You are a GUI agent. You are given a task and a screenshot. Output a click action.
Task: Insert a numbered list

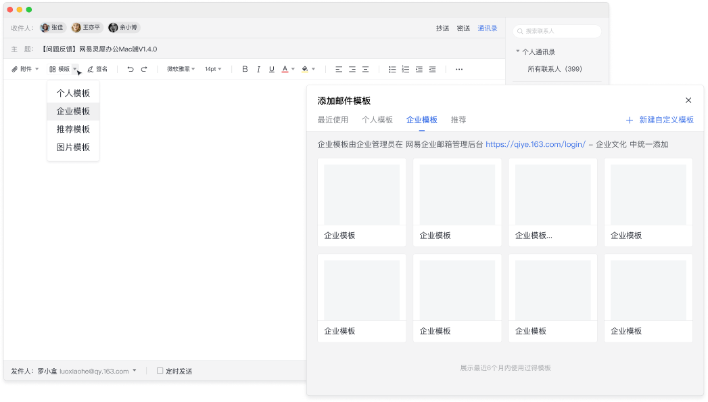pyautogui.click(x=406, y=69)
